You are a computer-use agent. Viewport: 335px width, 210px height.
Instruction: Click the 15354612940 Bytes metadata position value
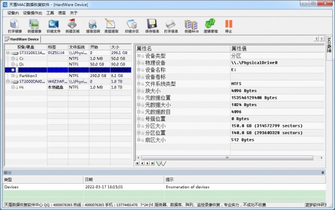[254, 98]
